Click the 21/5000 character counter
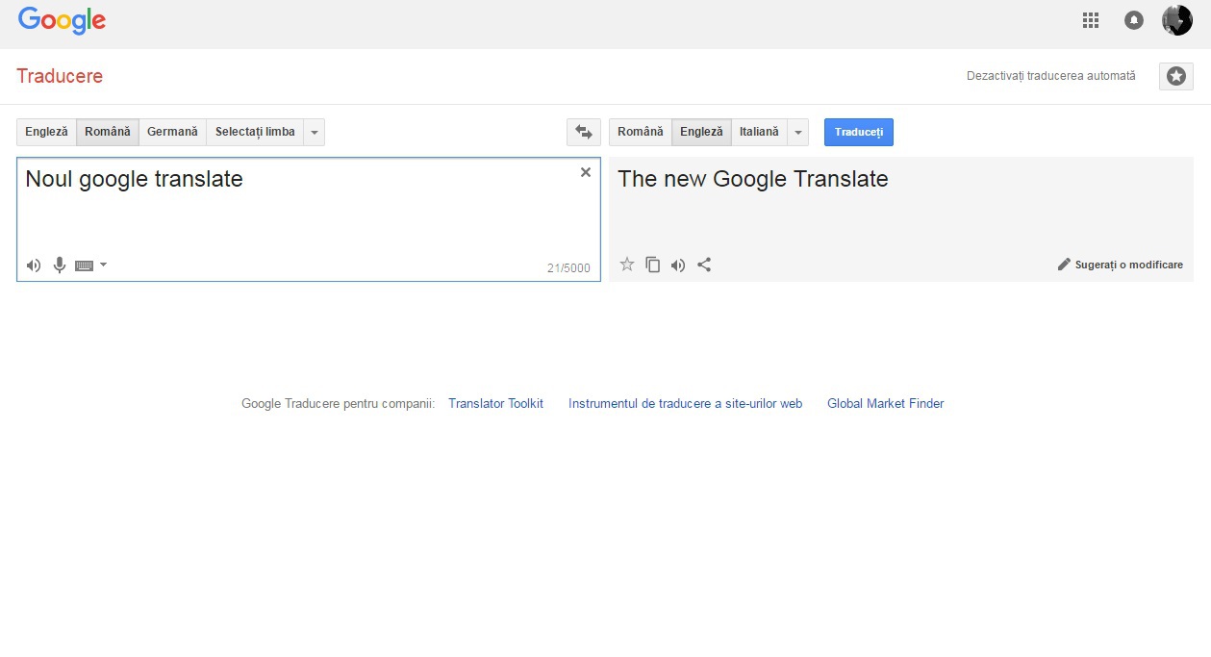 pyautogui.click(x=568, y=268)
